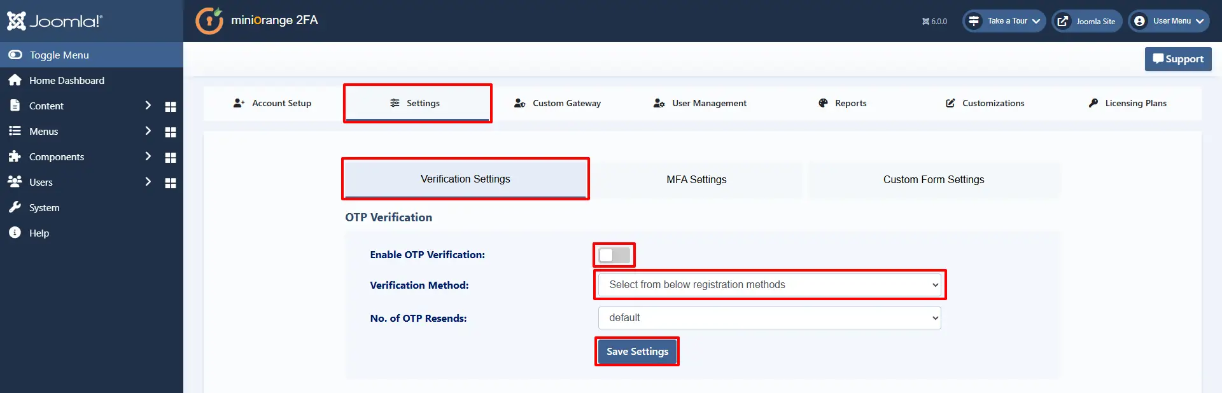Switch to the Custom Gateway tab
The height and width of the screenshot is (393, 1222).
coord(558,103)
